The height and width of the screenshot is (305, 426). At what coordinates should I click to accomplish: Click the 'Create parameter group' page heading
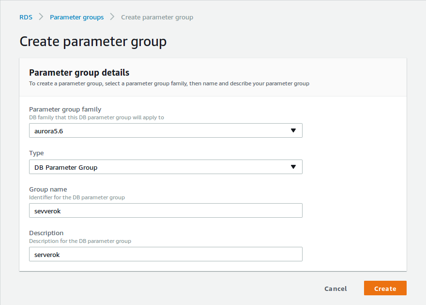click(93, 42)
